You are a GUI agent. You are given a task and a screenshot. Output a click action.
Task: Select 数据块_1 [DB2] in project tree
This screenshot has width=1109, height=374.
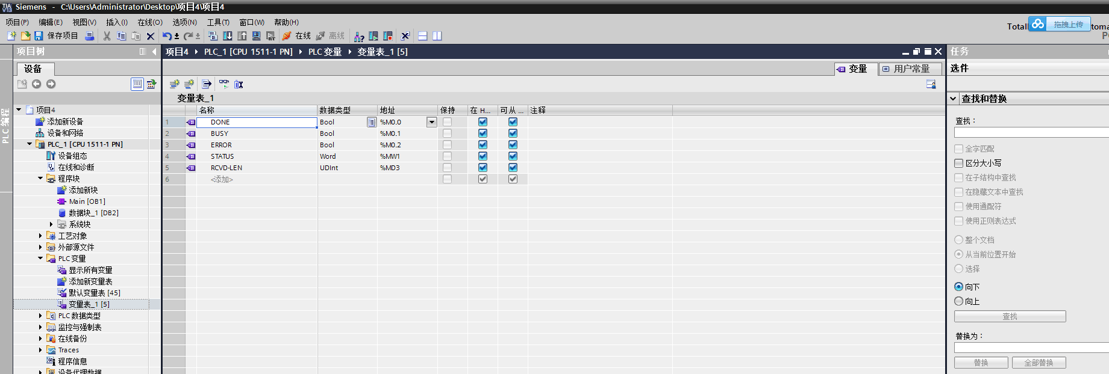pyautogui.click(x=93, y=213)
